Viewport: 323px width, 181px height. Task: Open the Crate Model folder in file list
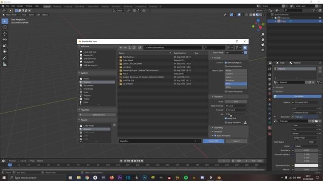(x=128, y=60)
